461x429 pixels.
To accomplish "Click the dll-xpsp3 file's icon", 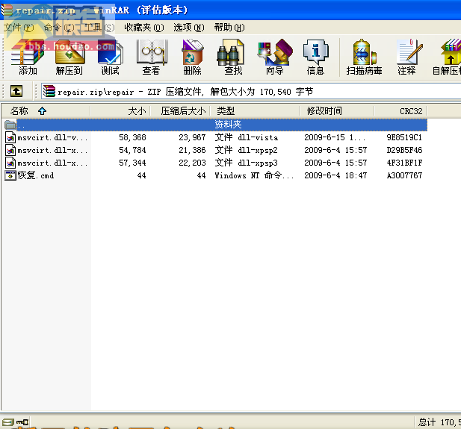I will (10, 163).
